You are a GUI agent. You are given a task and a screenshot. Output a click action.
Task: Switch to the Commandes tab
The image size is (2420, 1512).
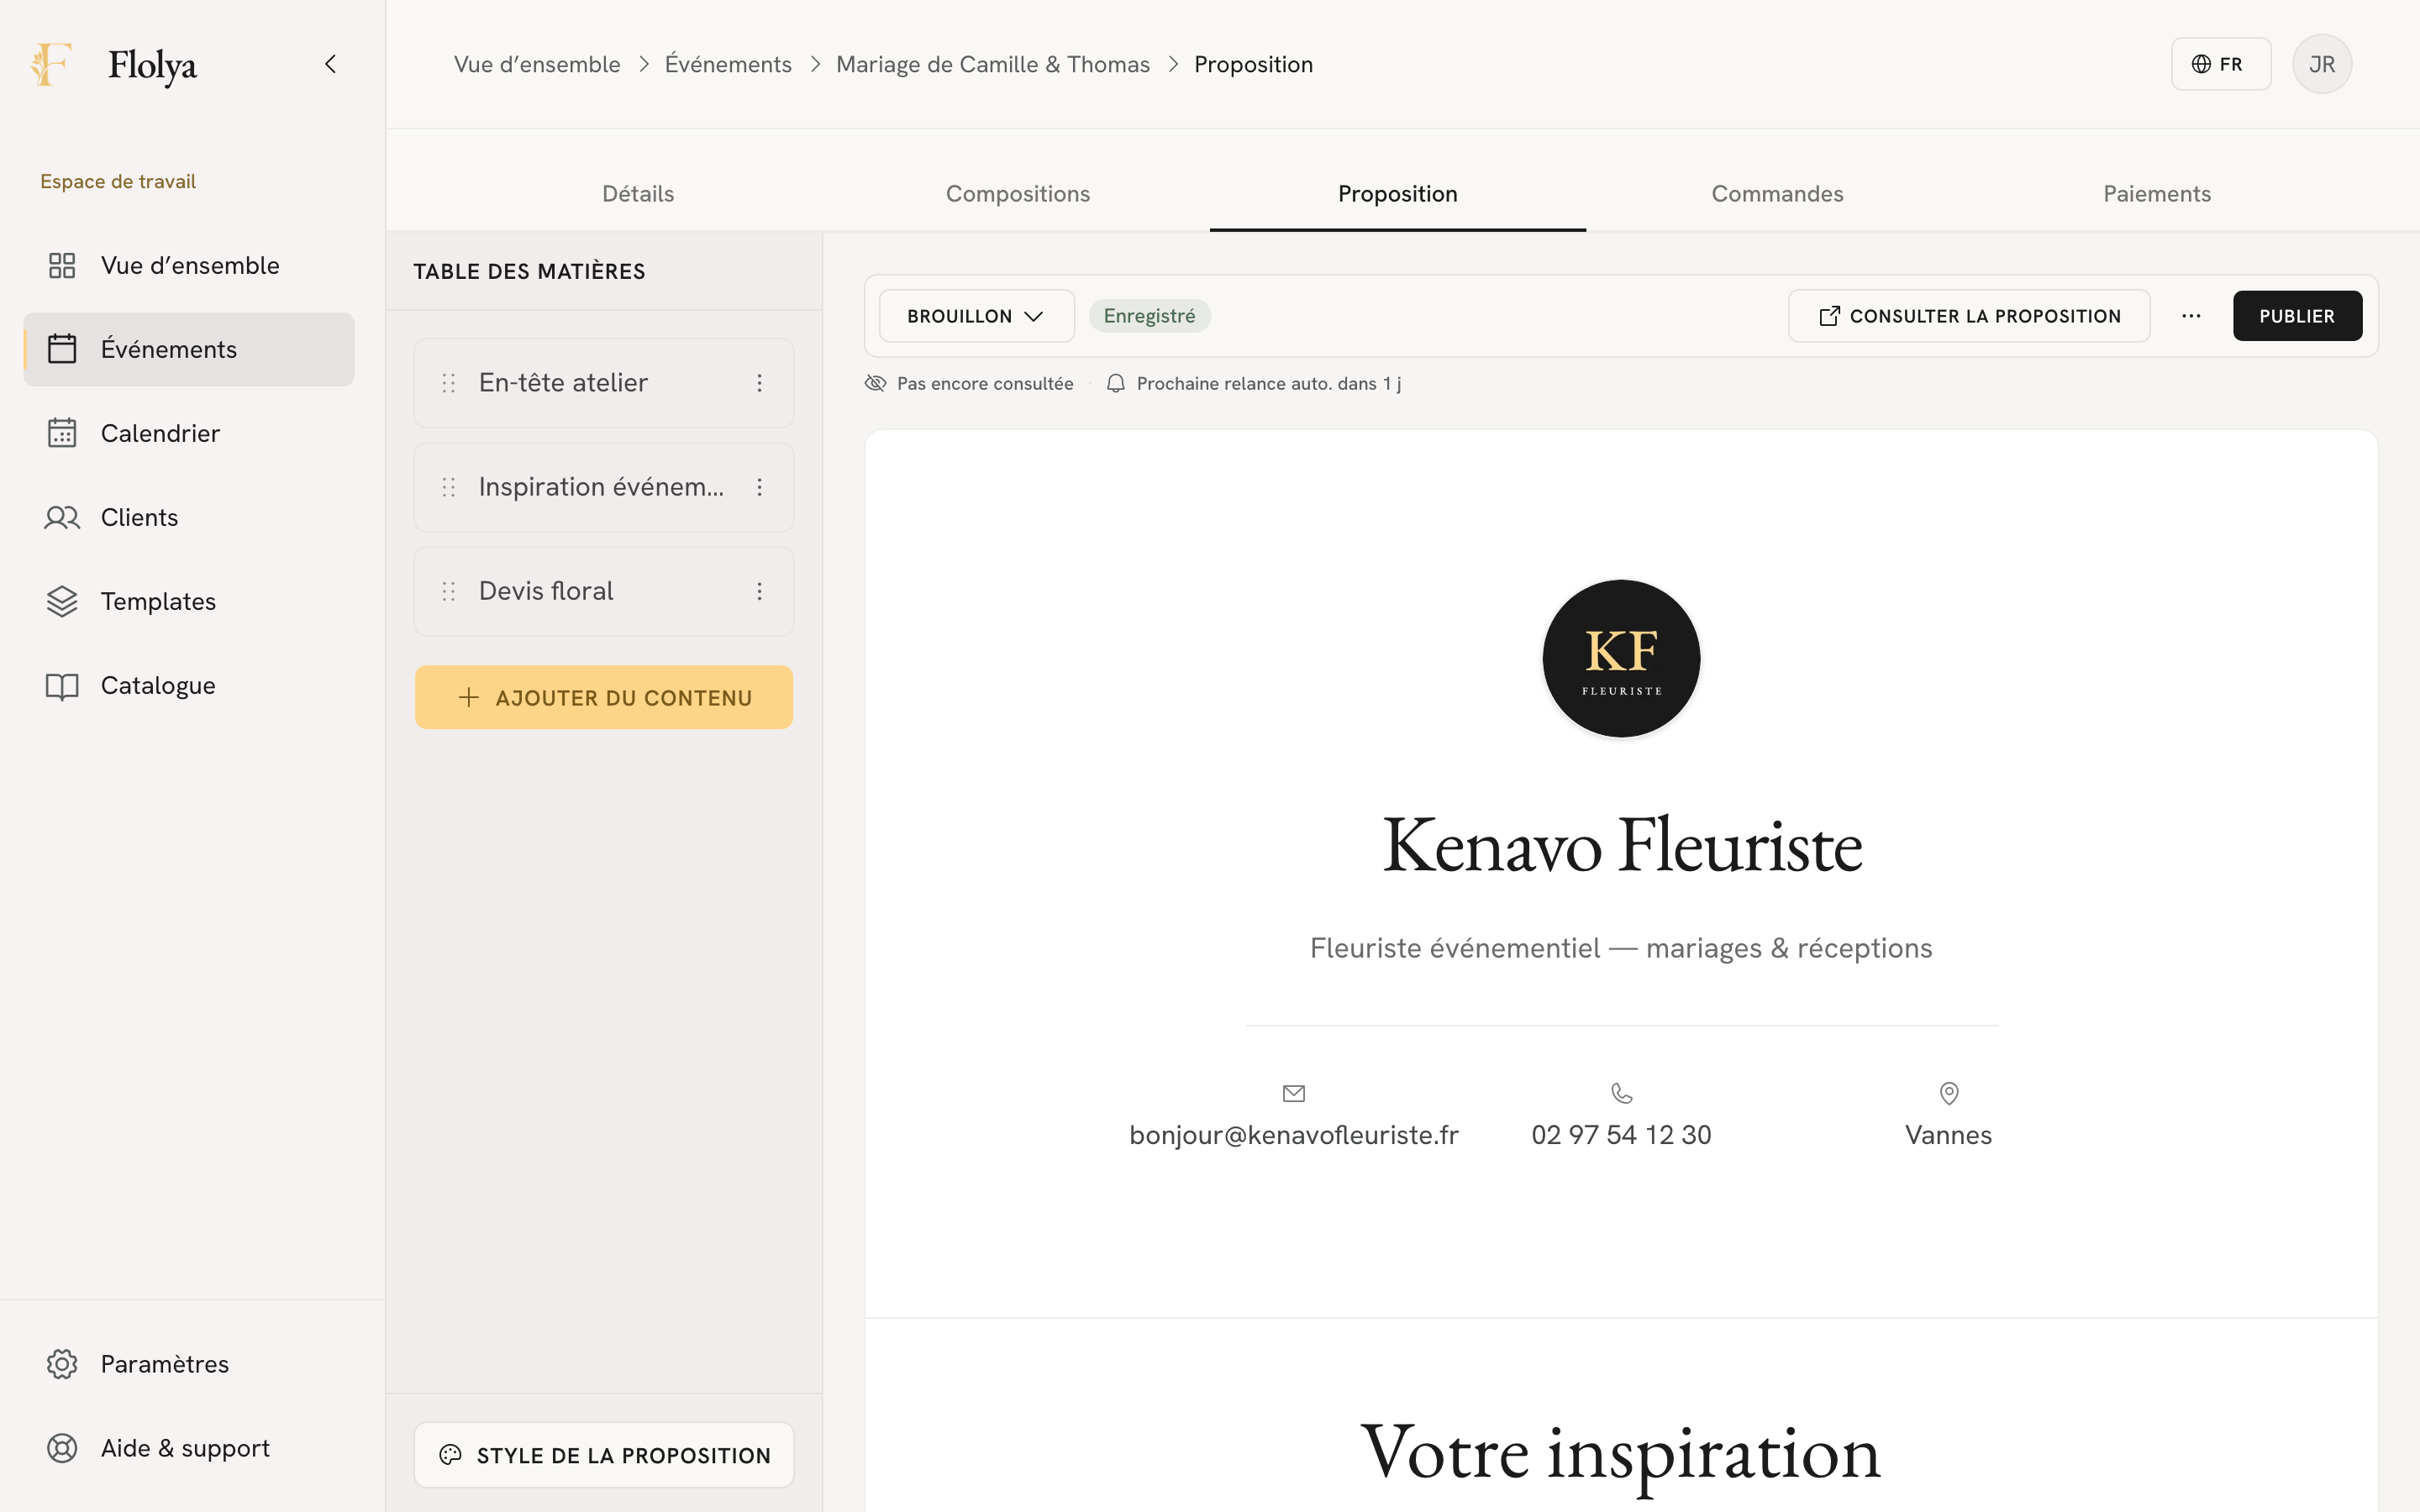pyautogui.click(x=1777, y=194)
